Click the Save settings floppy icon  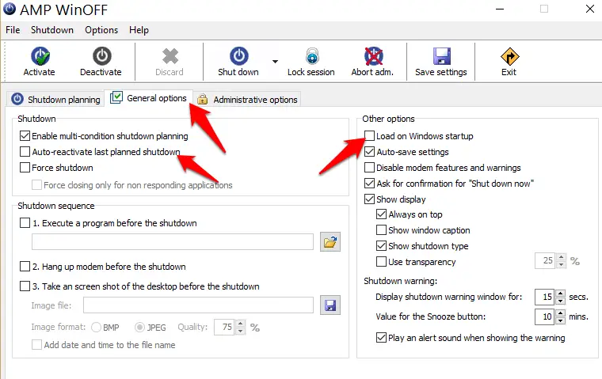click(x=441, y=56)
